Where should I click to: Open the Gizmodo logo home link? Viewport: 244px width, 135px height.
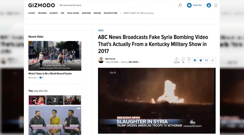[41, 5]
